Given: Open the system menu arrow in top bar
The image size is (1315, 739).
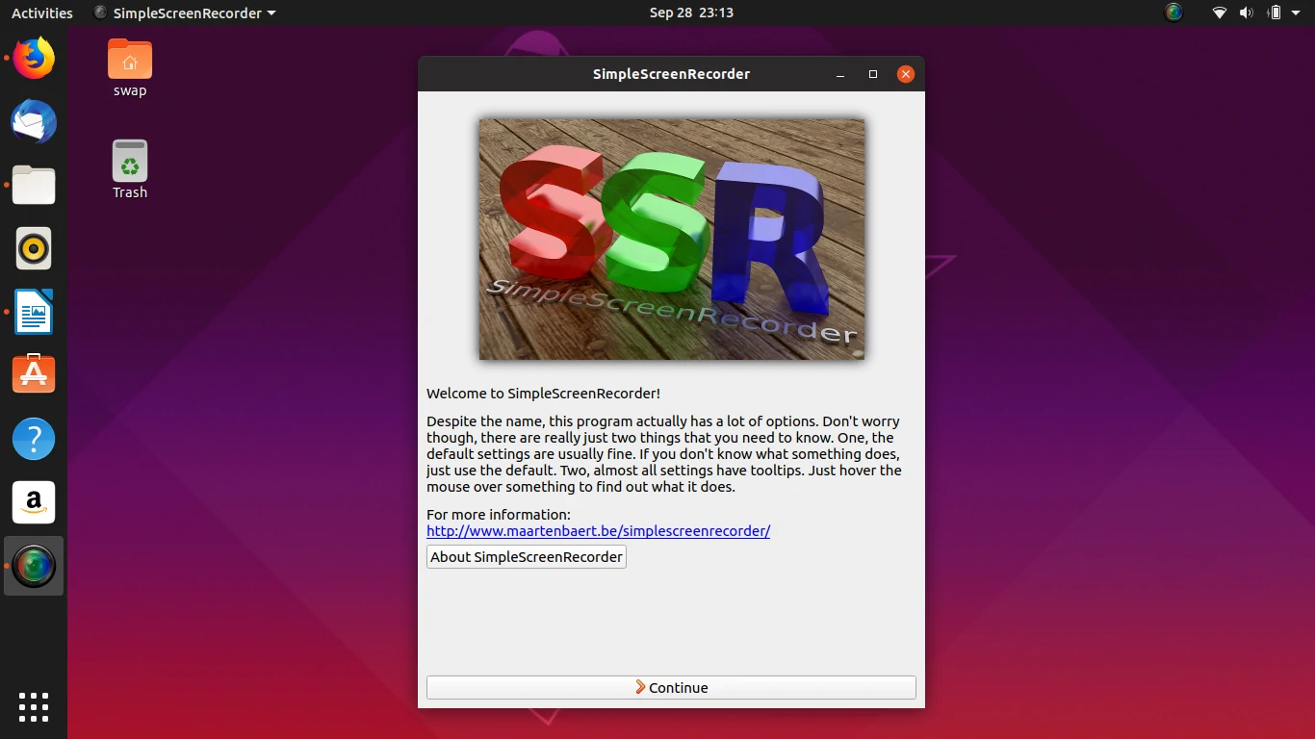Looking at the screenshot, I should coord(1297,13).
